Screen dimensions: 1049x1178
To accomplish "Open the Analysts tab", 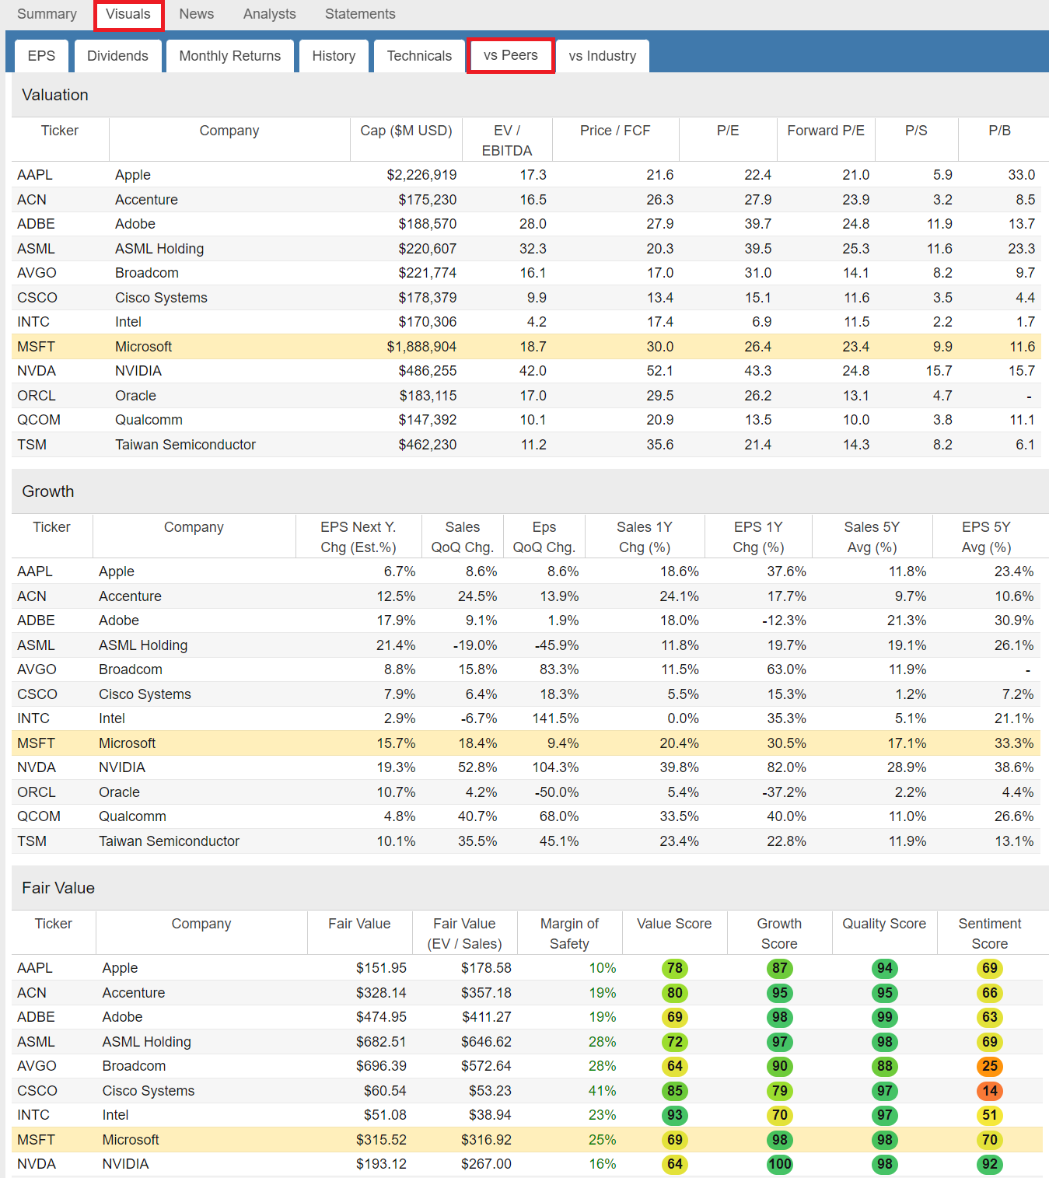I will pos(269,14).
